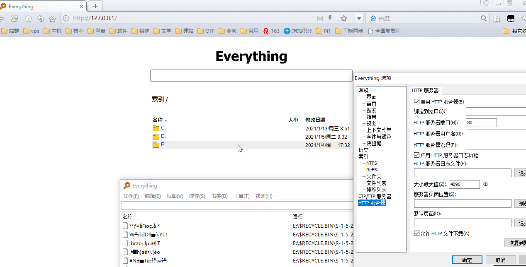The height and width of the screenshot is (267, 526).
Task: Focus the 大小最大值 field showing 4096
Action: [464, 184]
